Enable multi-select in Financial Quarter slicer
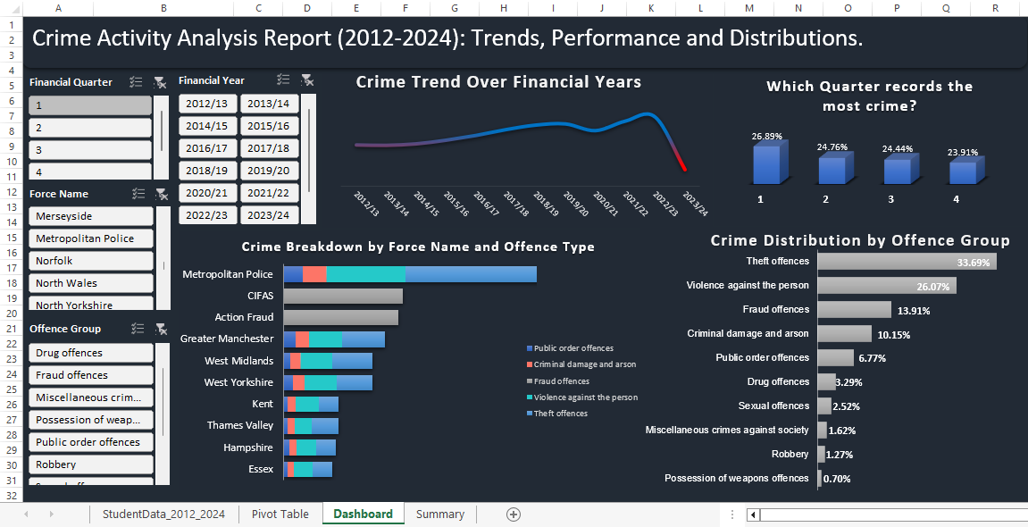The height and width of the screenshot is (527, 1028). click(137, 82)
